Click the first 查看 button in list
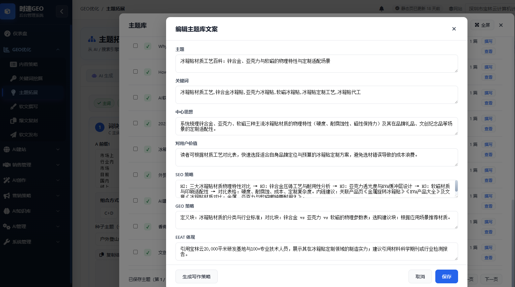This screenshot has height=287, width=515. (489, 52)
